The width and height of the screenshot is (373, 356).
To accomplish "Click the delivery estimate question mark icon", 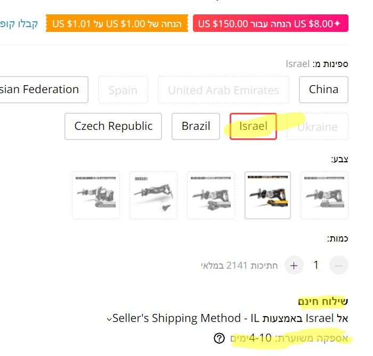I will tap(219, 338).
